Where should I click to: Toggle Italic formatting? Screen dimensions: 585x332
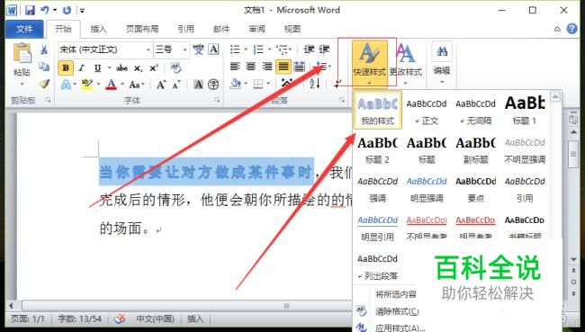tap(82, 67)
